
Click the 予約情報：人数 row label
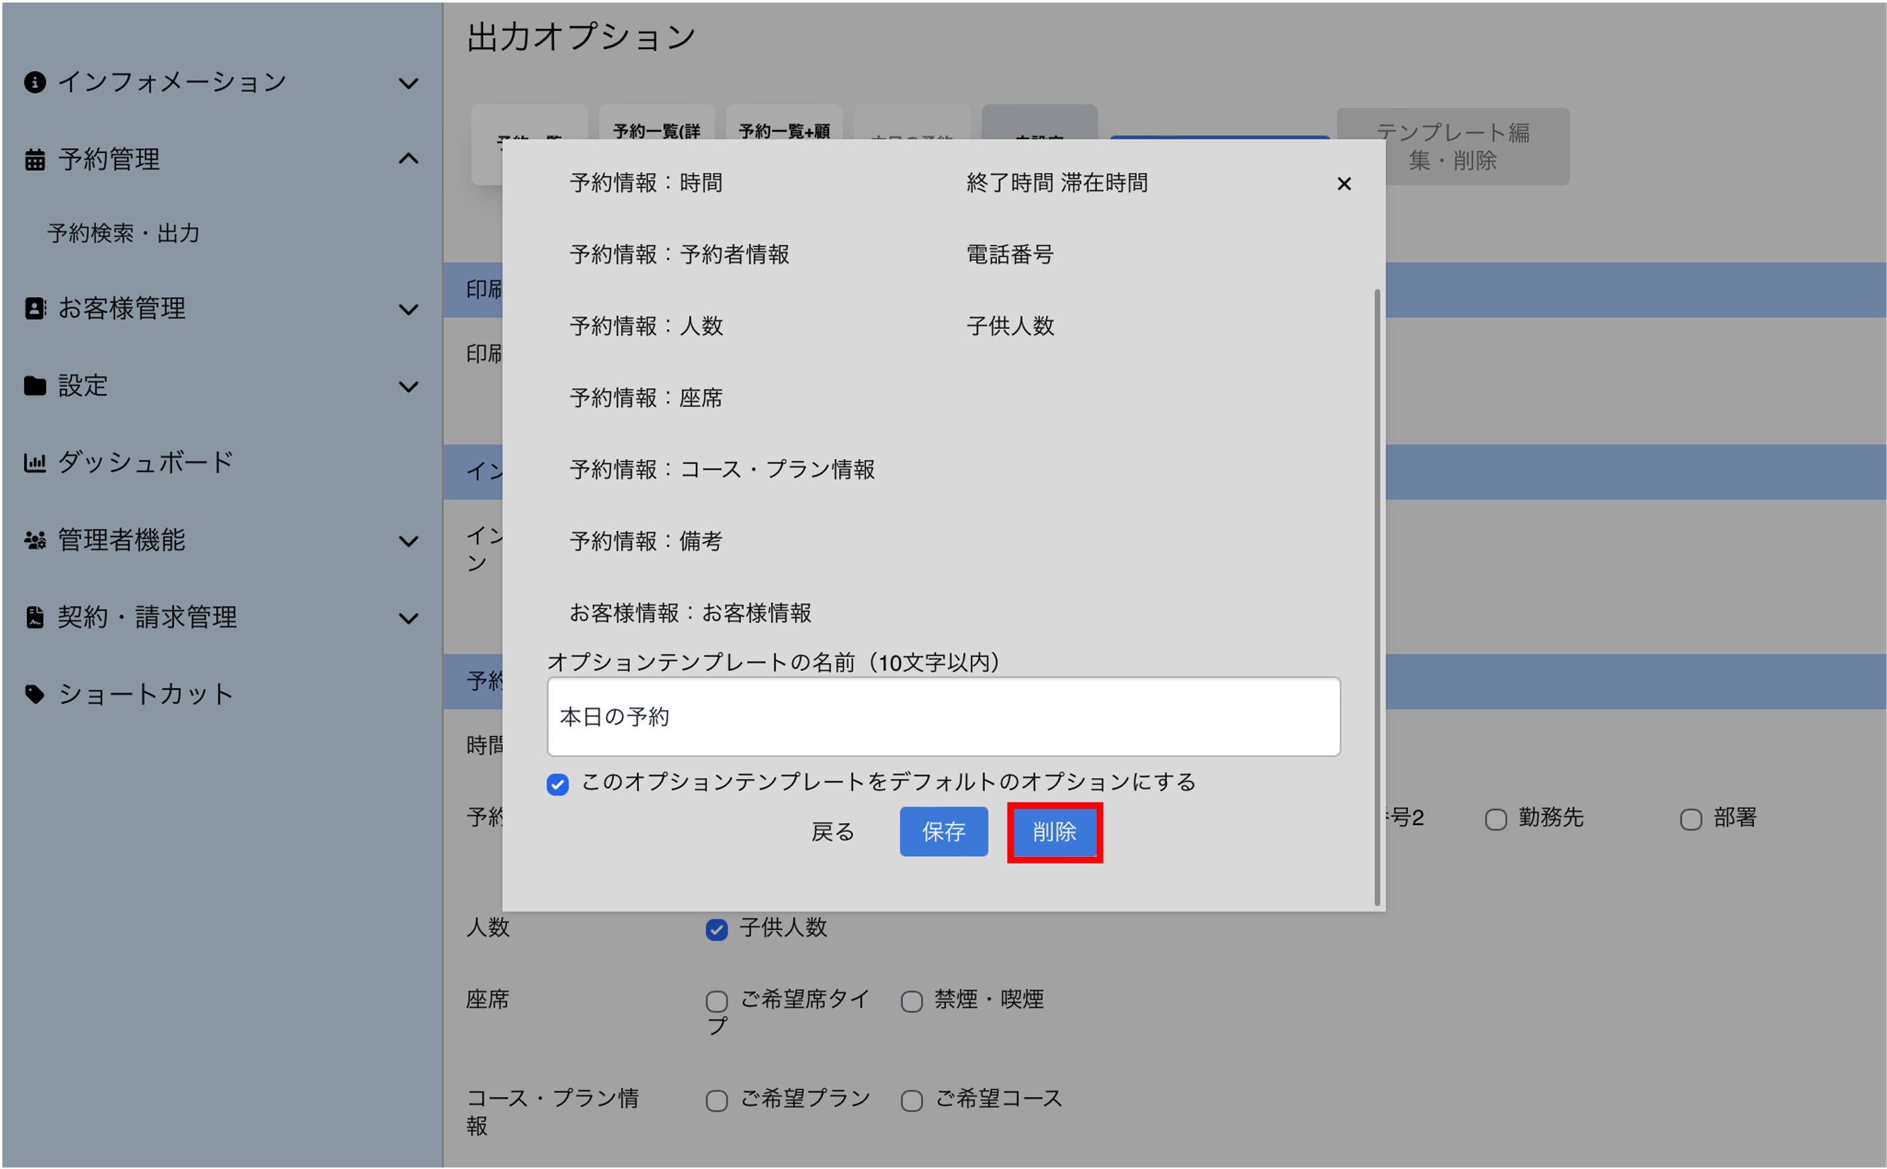point(646,326)
